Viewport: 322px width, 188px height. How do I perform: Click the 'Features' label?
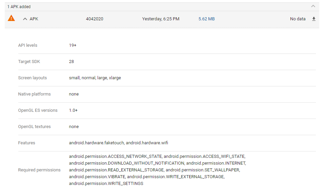26,143
